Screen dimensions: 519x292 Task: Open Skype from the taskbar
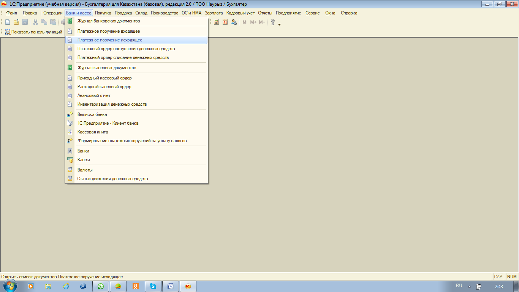tap(153, 286)
